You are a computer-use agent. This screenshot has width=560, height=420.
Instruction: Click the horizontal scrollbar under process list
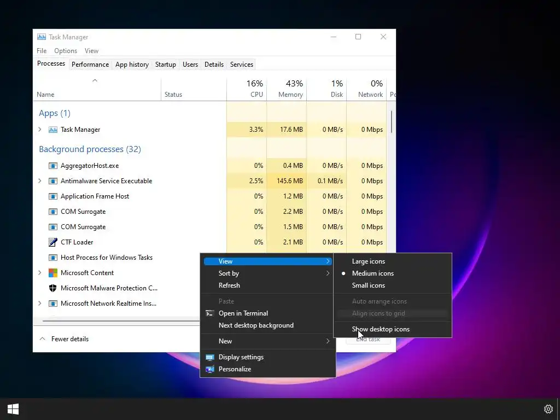(x=121, y=320)
